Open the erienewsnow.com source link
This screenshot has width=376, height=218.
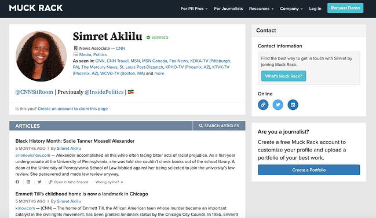point(32,156)
